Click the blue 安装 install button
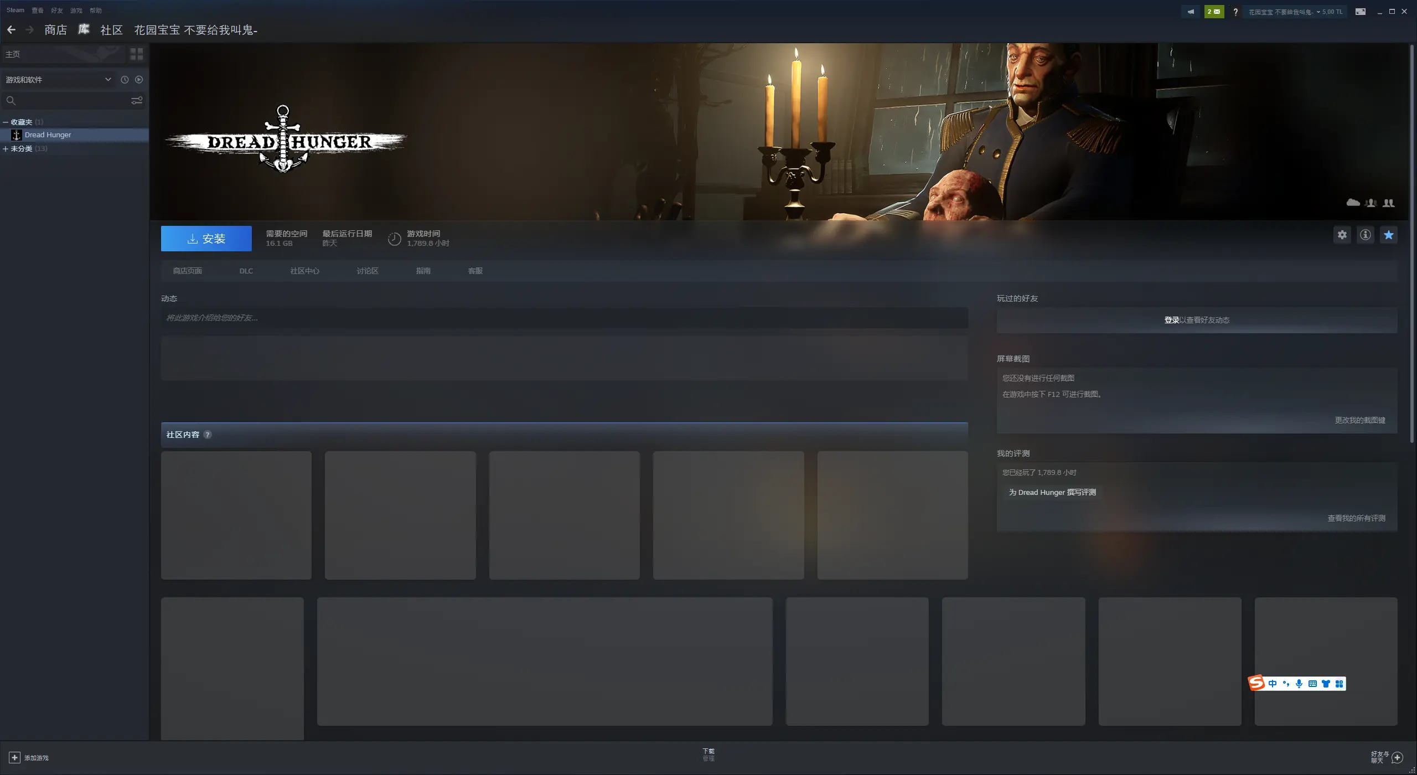Screen dimensions: 1417x775 pyautogui.click(x=206, y=239)
